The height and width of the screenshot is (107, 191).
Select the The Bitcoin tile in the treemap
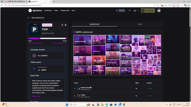[126, 39]
